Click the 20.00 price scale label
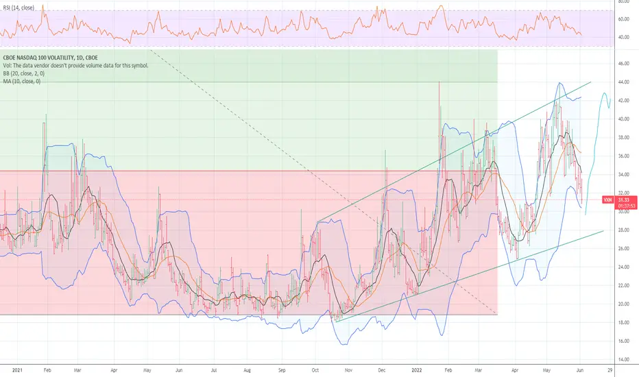Viewport: 639px width, 377px height. pos(623,304)
